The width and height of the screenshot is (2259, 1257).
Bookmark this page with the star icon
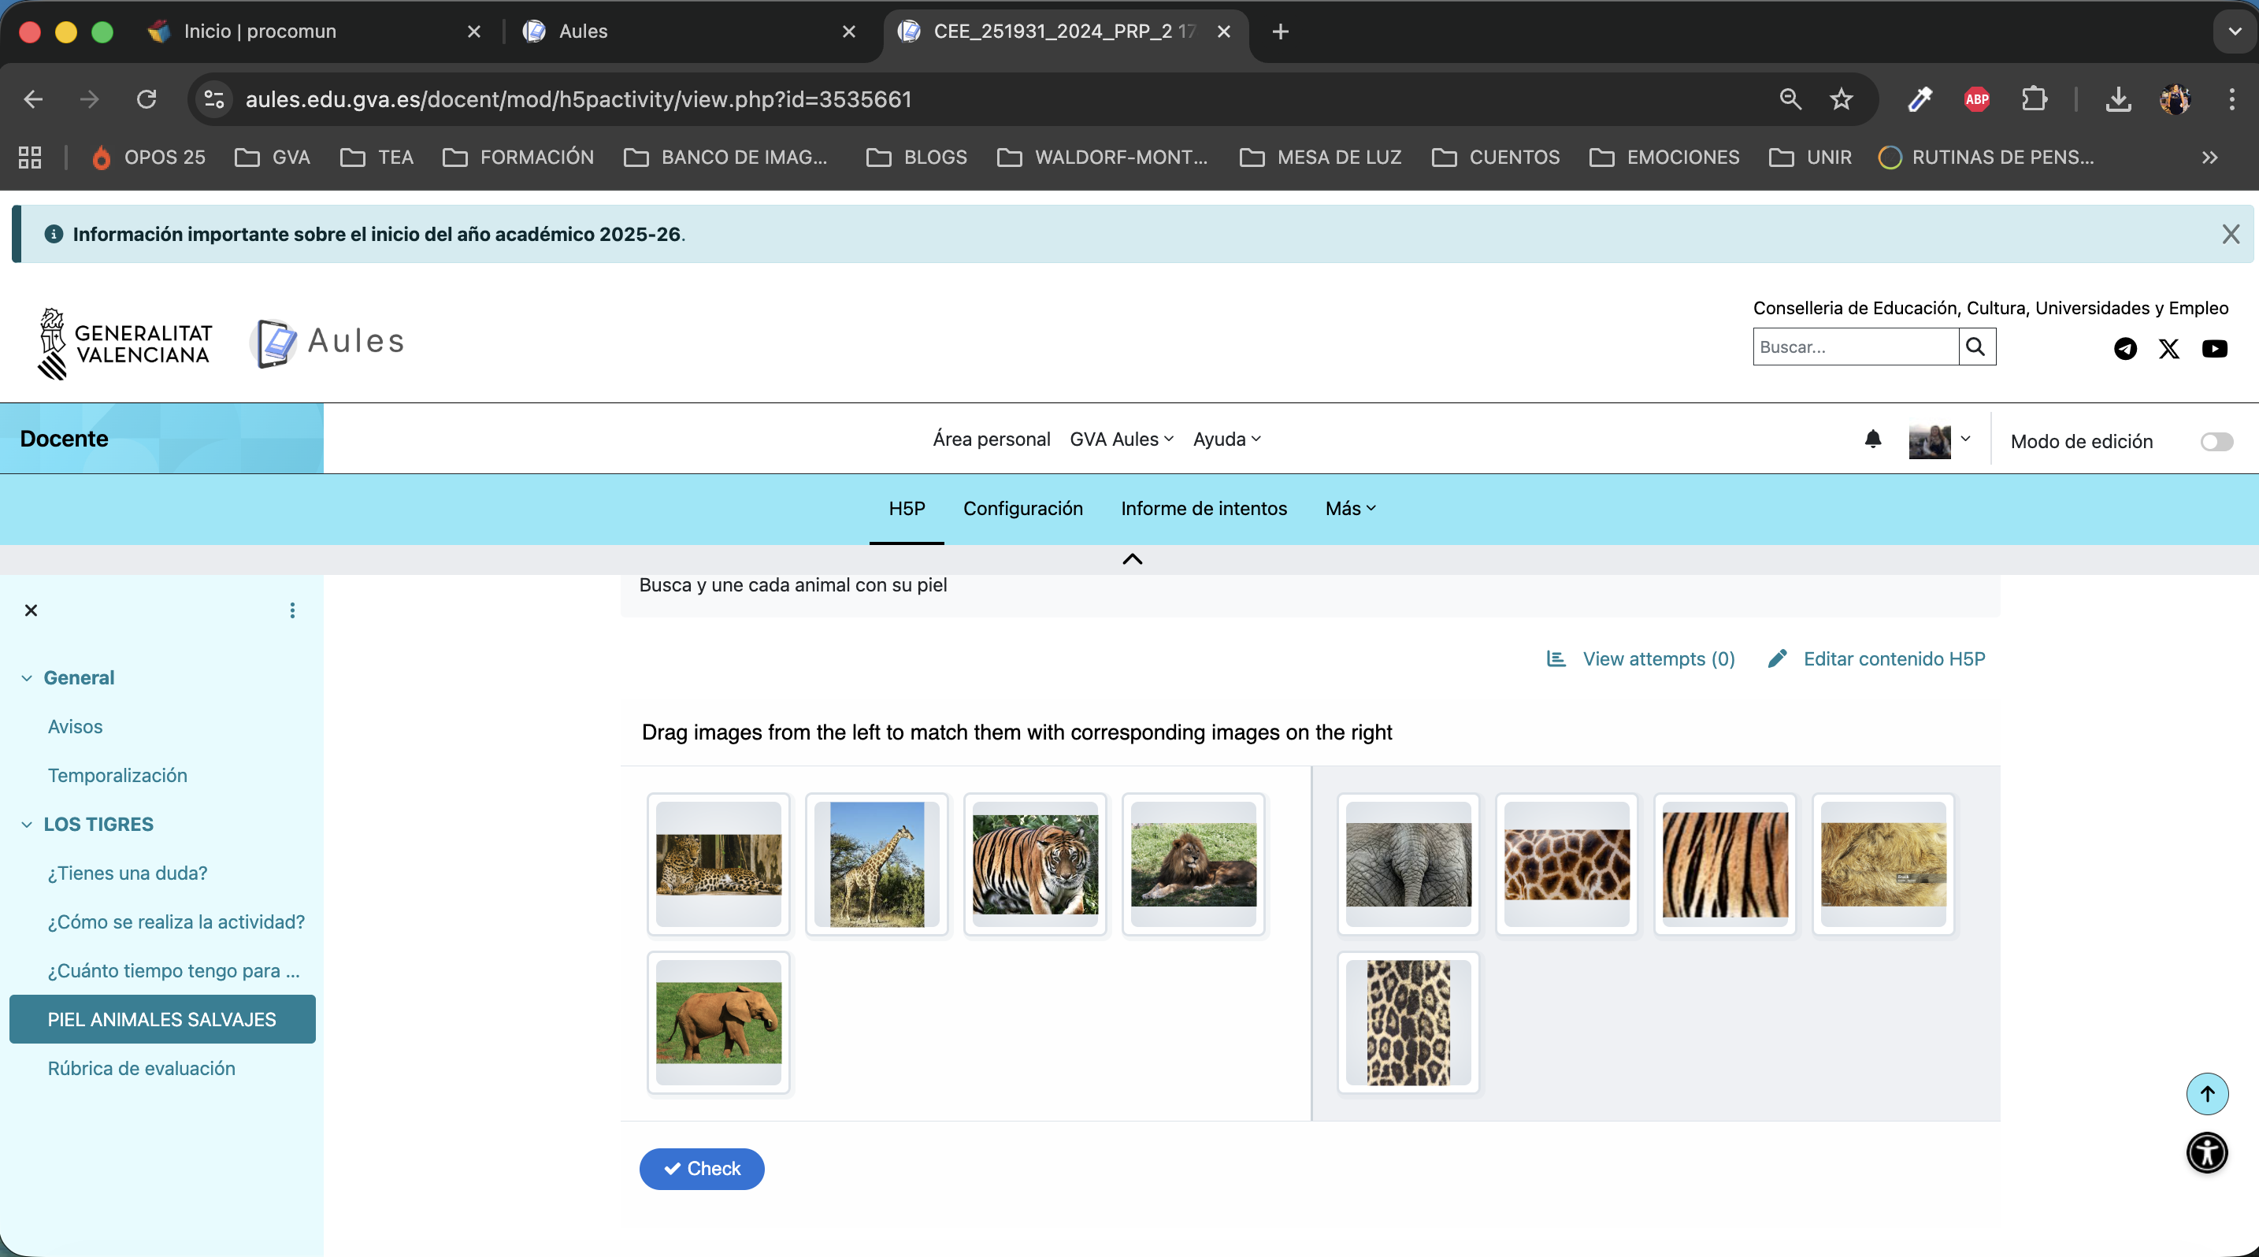(x=1841, y=99)
